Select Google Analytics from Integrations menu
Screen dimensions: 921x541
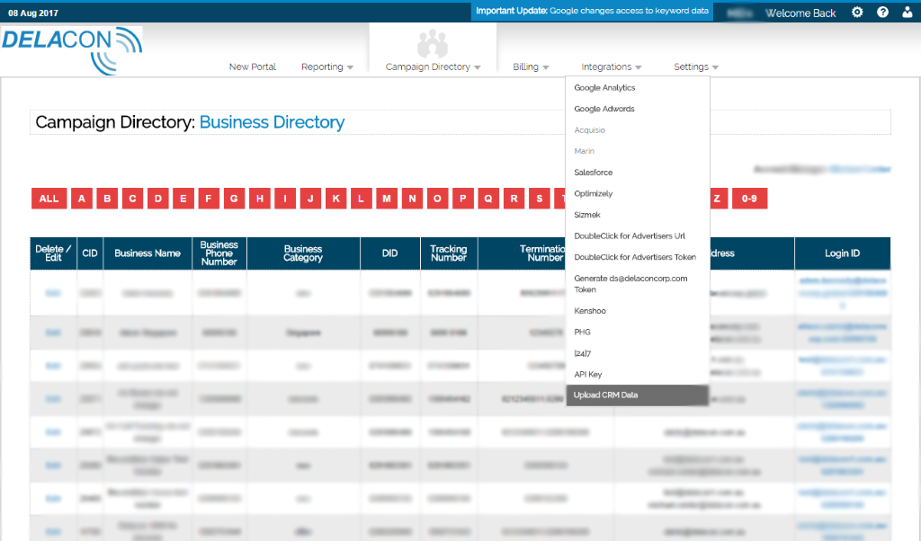[x=604, y=87]
